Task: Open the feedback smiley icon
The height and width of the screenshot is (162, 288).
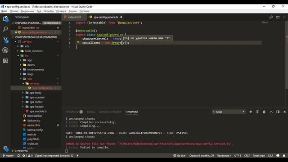Action: pos(278,156)
